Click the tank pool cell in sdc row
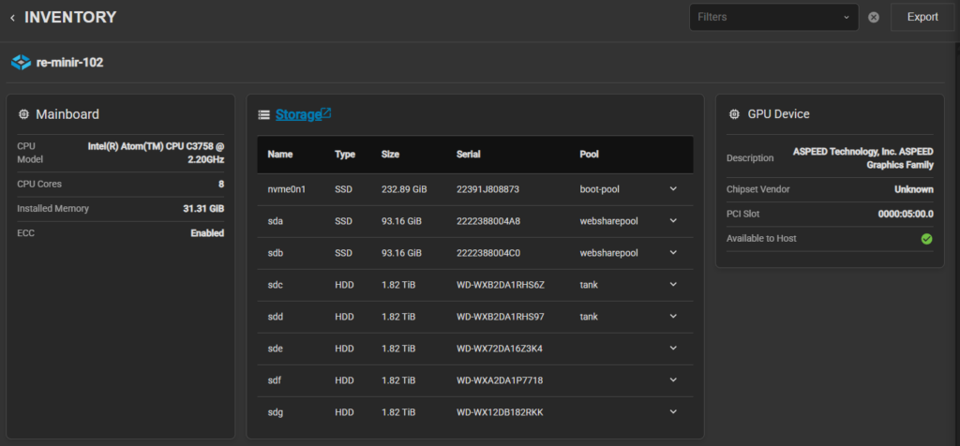Screen dimensions: 960x446 (589, 285)
